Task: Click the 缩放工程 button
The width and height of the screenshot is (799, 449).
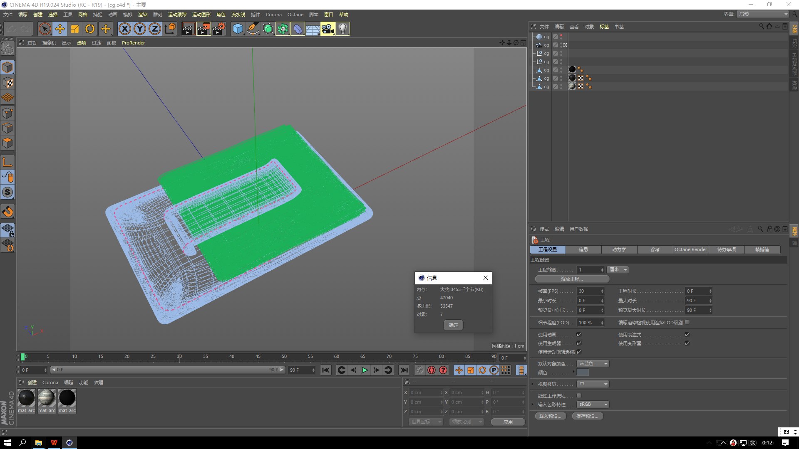Action: 572,279
